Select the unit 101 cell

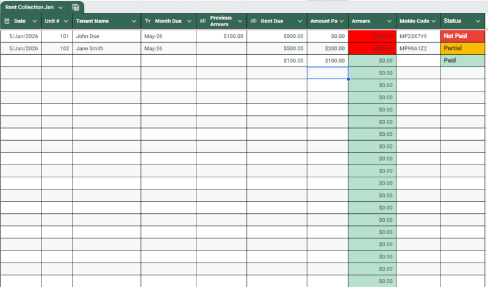[57, 36]
